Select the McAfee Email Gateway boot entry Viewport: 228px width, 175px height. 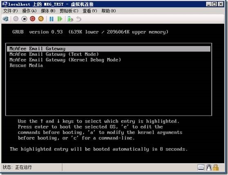(109, 49)
